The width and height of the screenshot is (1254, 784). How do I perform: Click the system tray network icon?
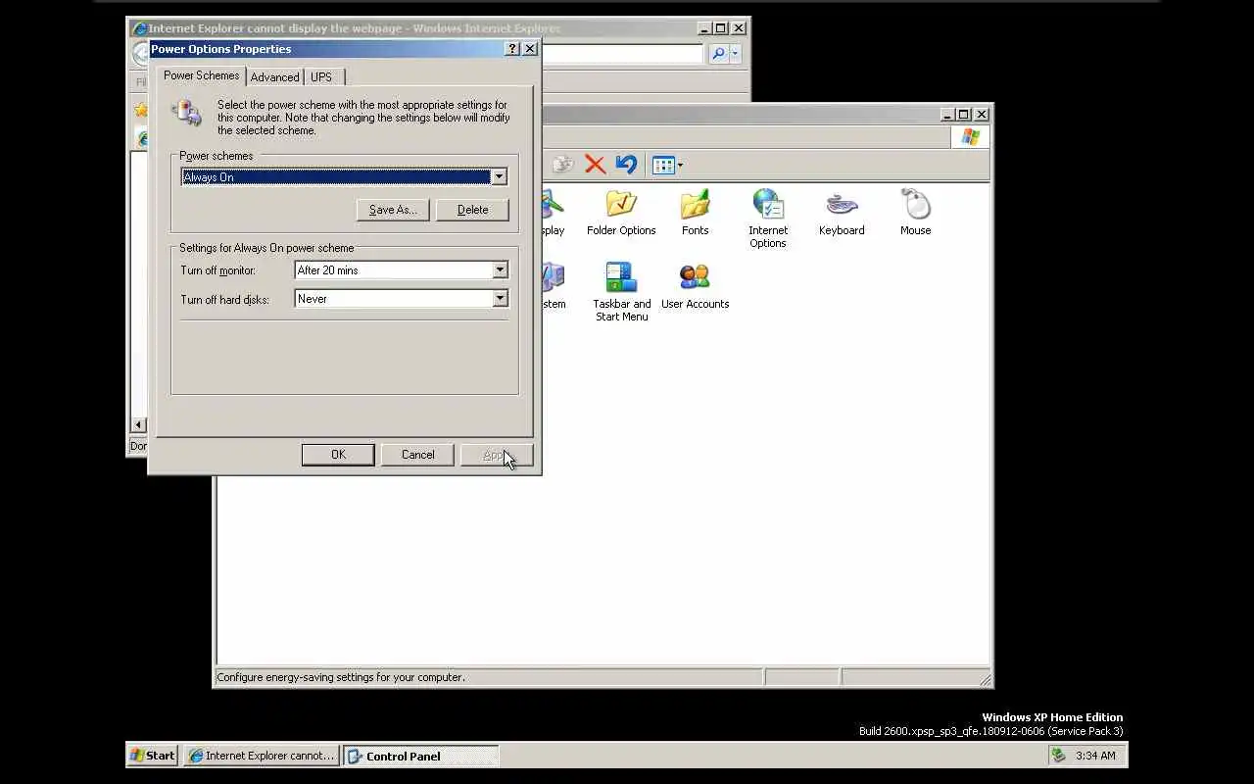coord(1058,756)
